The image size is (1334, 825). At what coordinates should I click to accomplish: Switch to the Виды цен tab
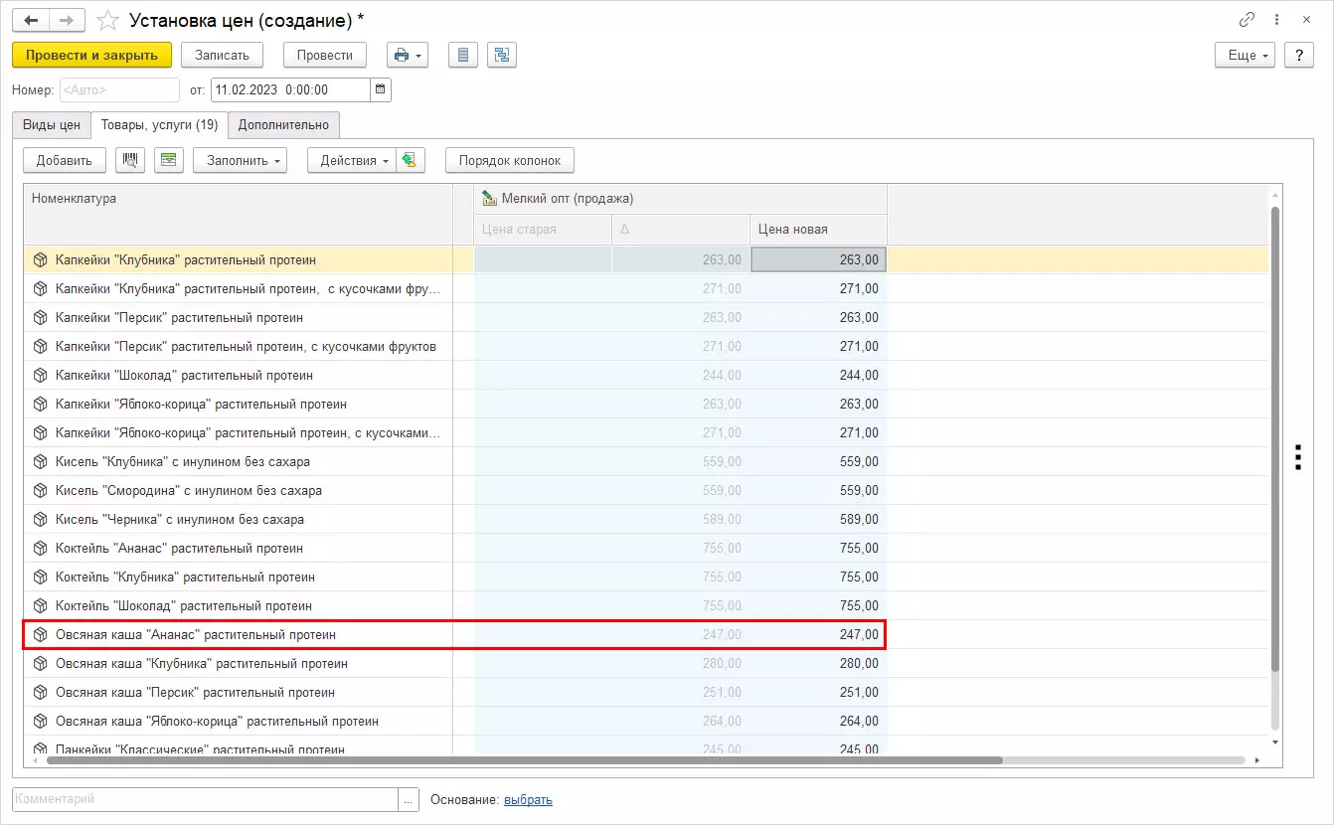point(52,125)
